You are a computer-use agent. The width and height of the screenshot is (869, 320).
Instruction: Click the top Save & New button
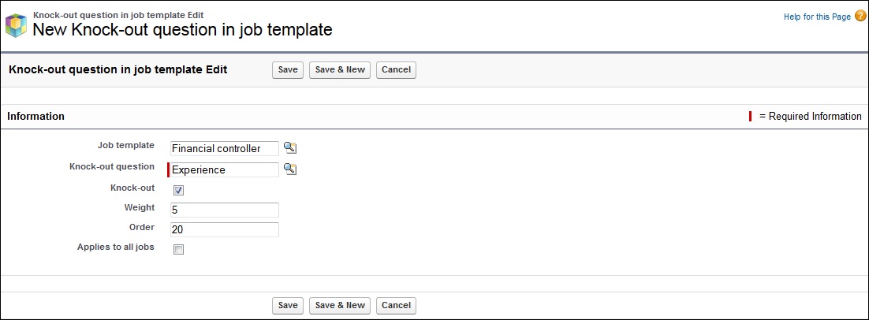(x=340, y=70)
